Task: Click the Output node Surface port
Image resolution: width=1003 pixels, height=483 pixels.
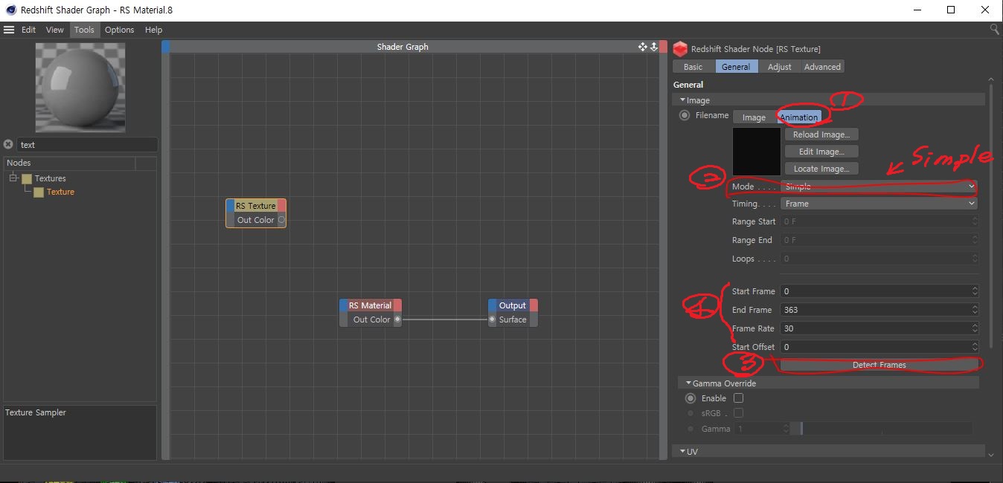Action: coord(493,320)
